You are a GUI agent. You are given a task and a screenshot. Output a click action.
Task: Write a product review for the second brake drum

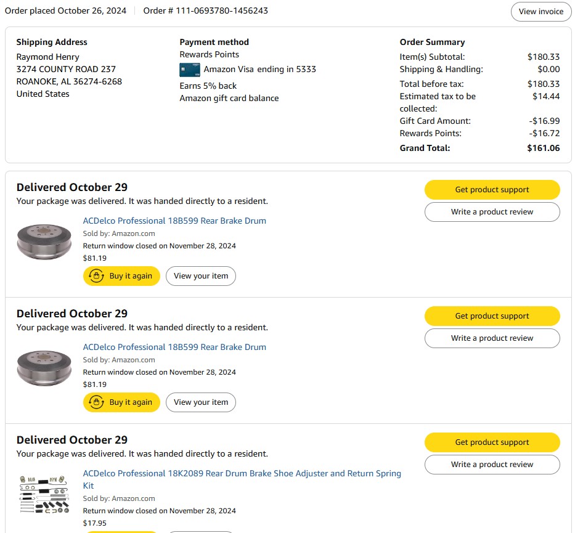492,338
